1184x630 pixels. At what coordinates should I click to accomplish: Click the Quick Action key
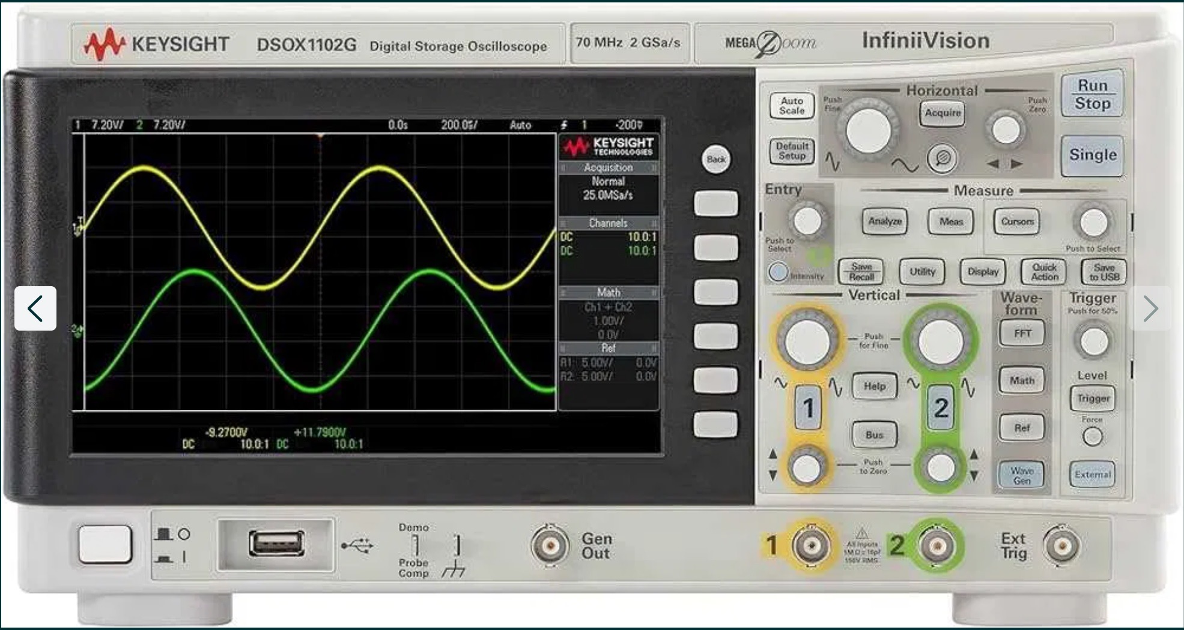click(x=1044, y=272)
